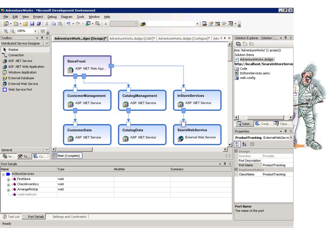This screenshot has height=246, width=328.
Task: Open the Diagram menu
Action: 67,17
